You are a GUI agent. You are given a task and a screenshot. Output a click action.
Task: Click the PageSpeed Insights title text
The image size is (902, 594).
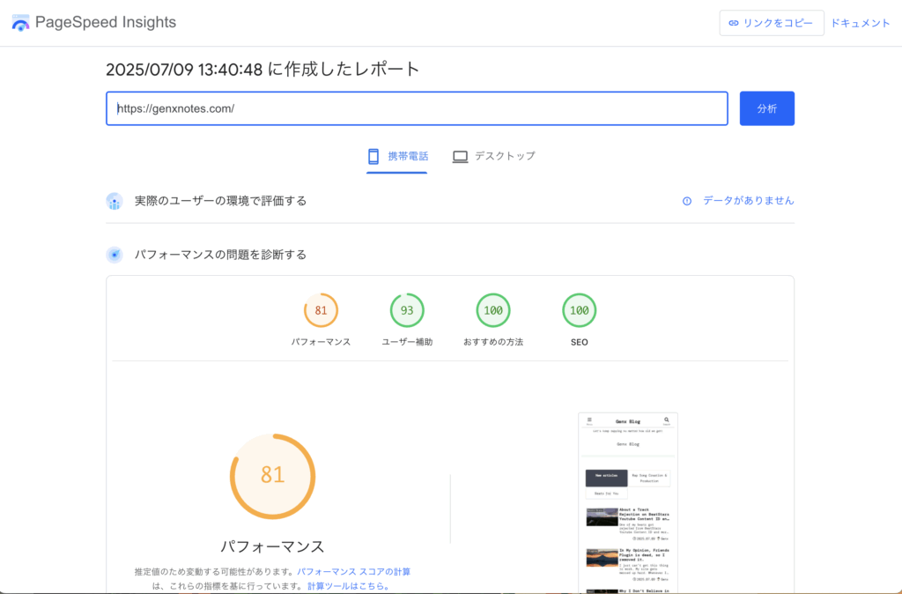106,22
